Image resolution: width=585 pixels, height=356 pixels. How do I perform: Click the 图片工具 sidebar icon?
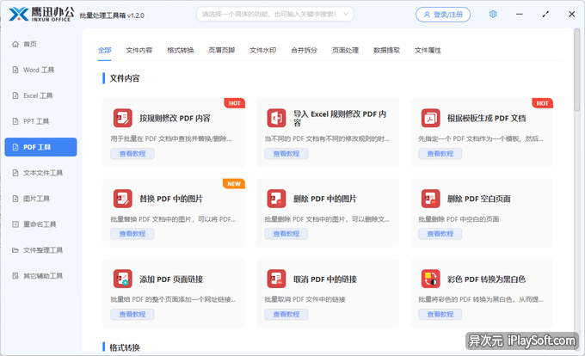15,199
